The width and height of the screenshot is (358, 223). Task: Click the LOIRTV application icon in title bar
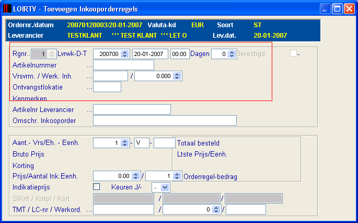7,9
